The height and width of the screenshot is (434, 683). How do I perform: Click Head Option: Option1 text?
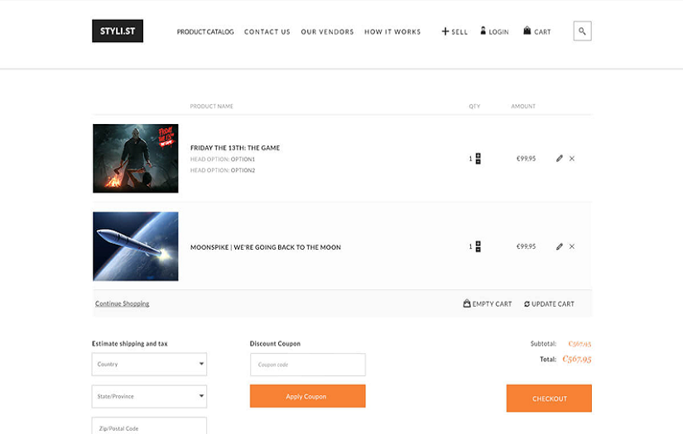tap(223, 160)
